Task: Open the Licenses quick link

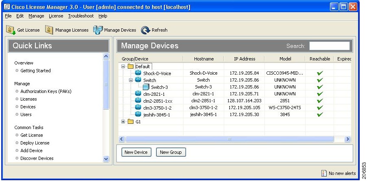Action: coord(28,99)
